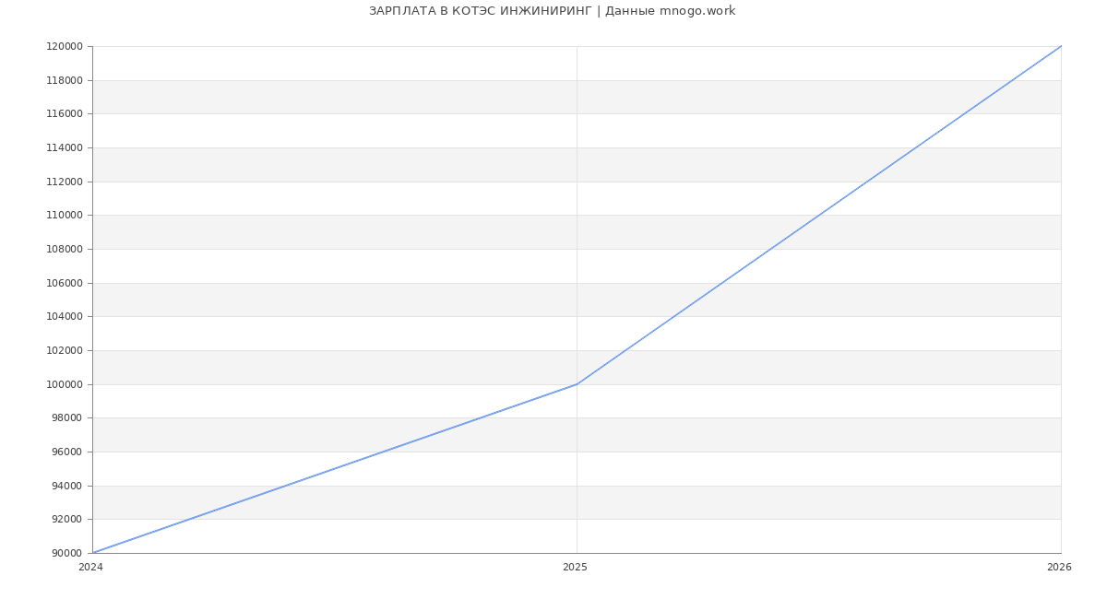Click the 108000 y-axis label
1107x599 pixels.
(65, 250)
